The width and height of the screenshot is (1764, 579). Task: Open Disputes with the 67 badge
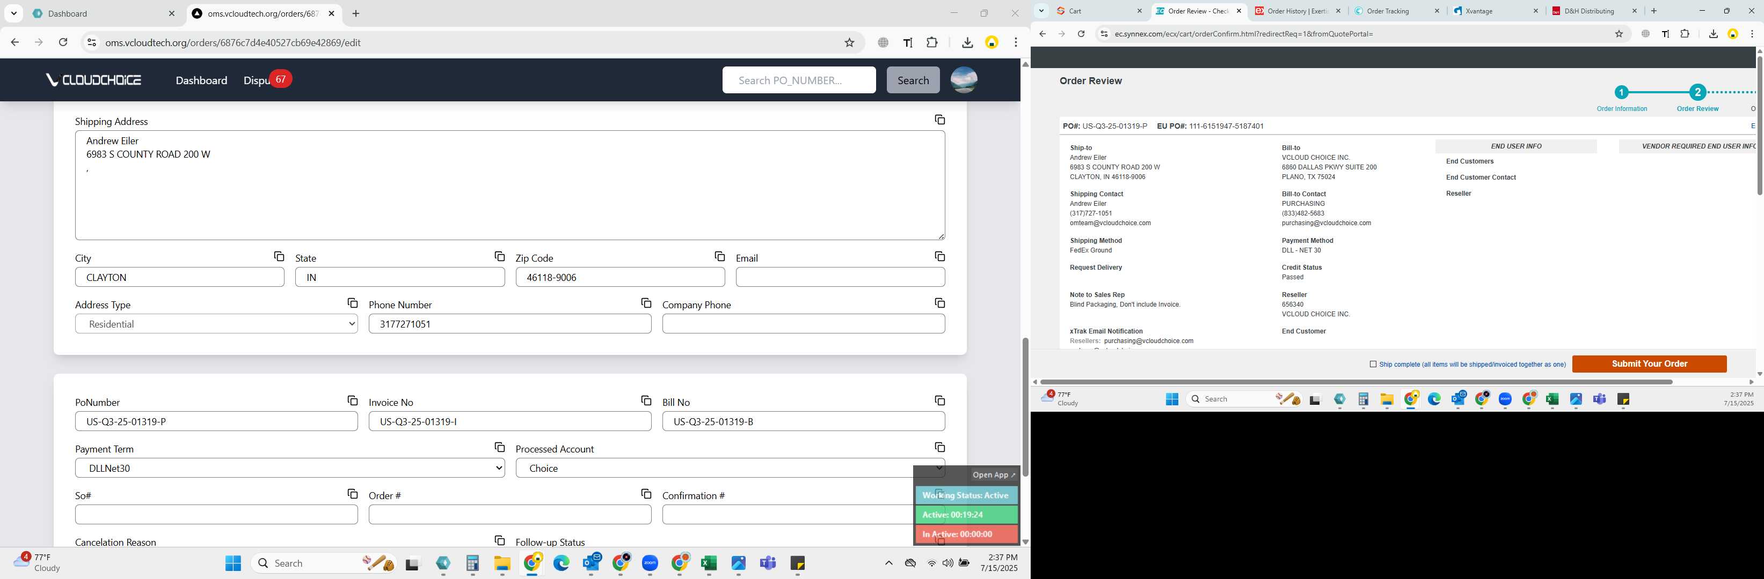(267, 80)
